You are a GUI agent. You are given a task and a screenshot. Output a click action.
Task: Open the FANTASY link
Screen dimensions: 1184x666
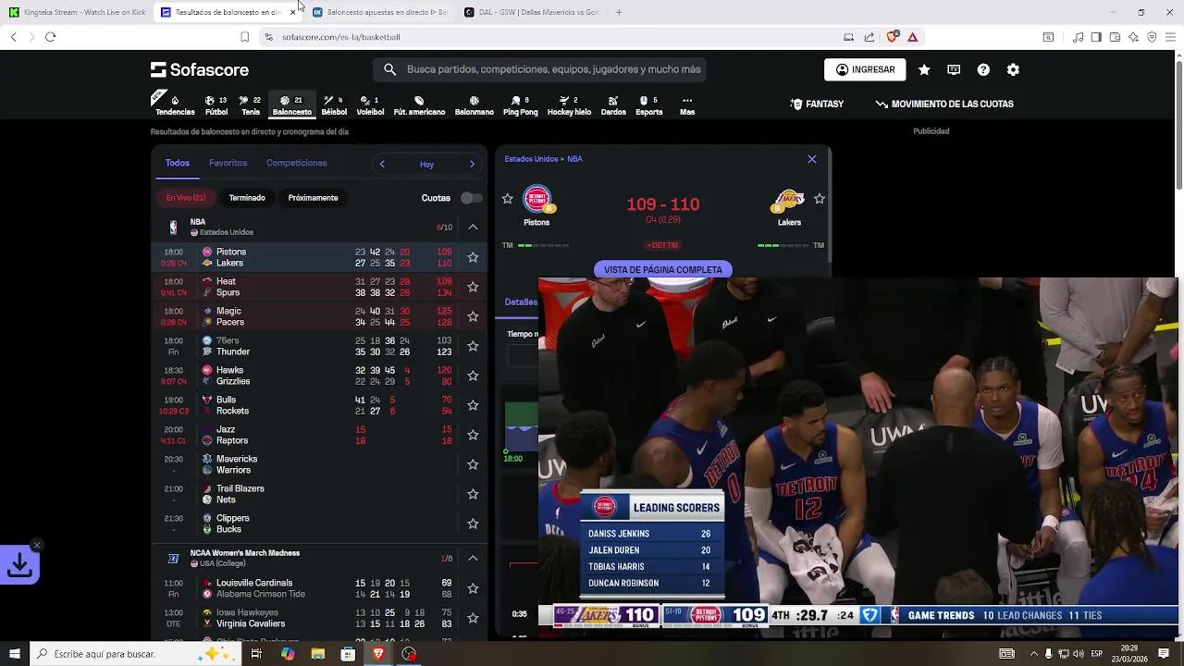pos(818,105)
